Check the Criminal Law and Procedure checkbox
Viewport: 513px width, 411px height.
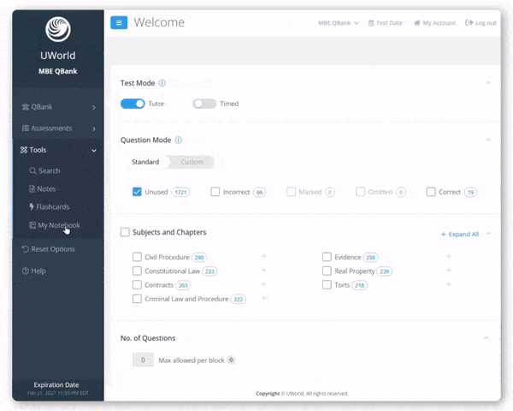(x=137, y=299)
